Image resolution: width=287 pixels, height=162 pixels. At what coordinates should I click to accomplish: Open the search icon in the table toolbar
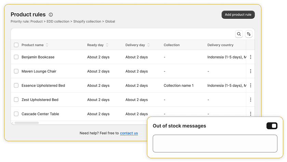click(x=239, y=34)
